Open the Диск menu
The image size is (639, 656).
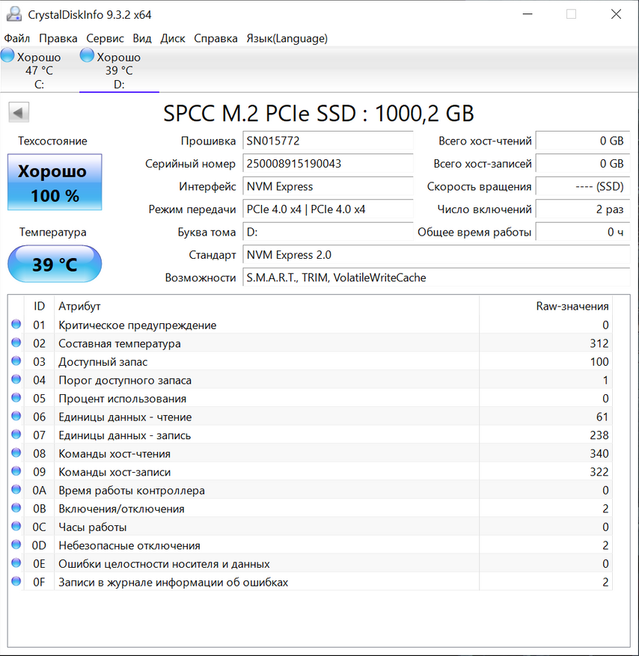pyautogui.click(x=173, y=38)
